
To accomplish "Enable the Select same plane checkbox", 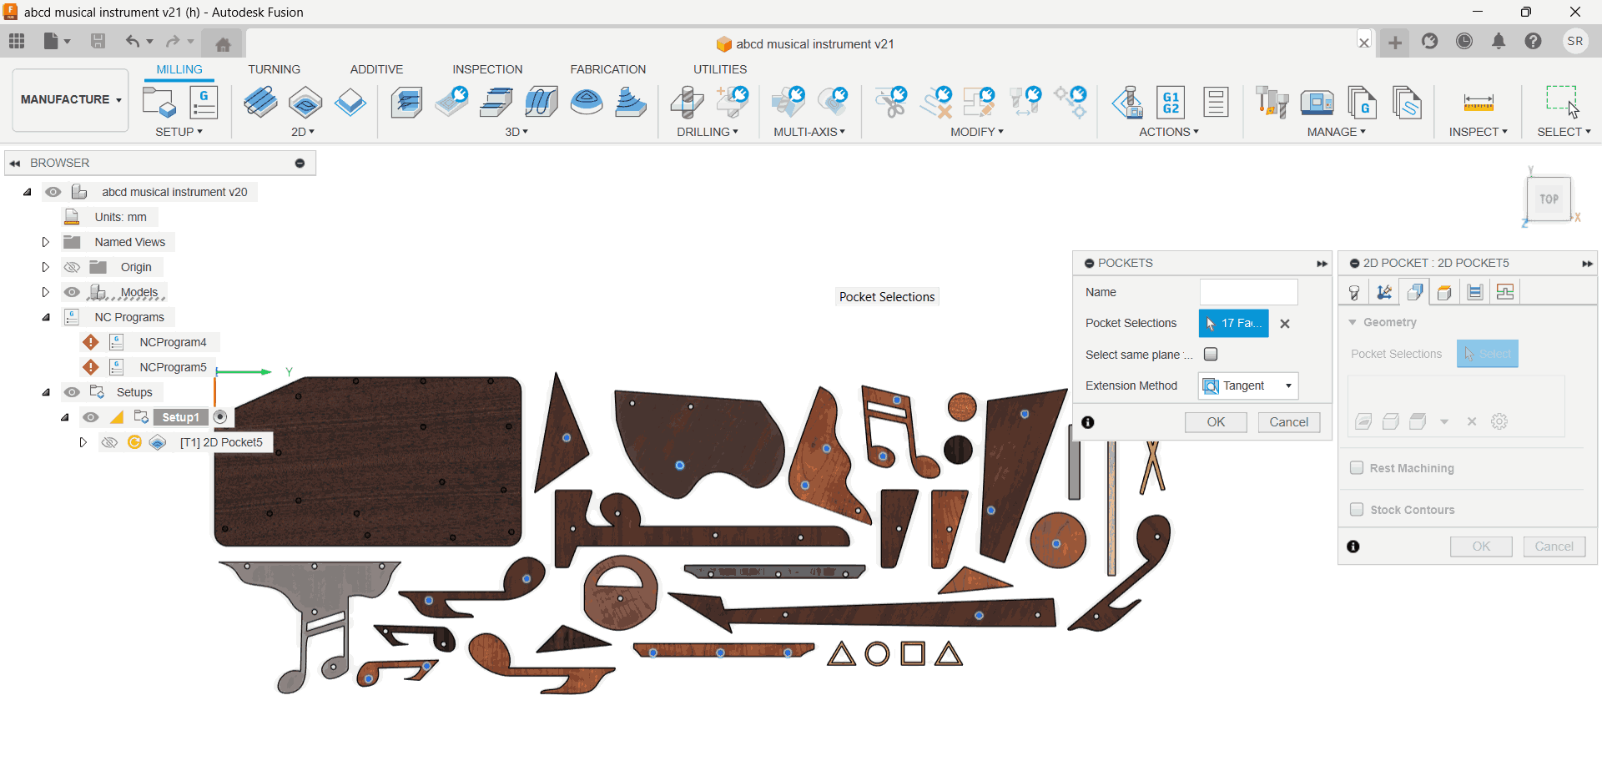I will [1211, 354].
